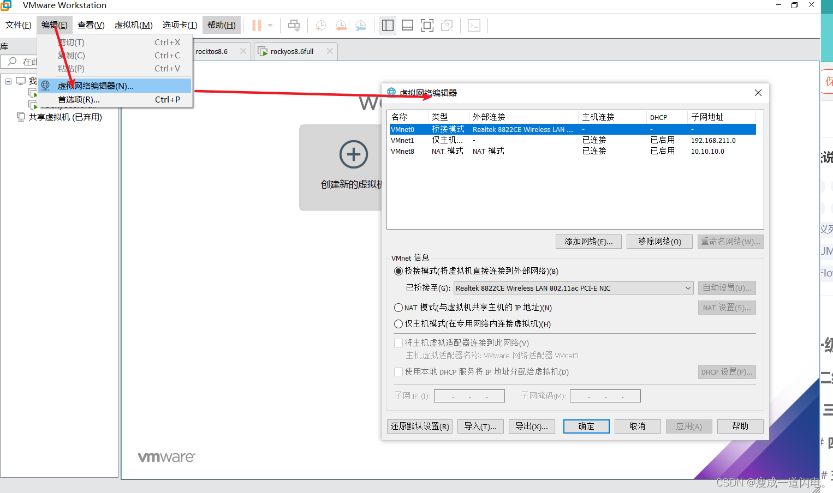Click the 导出(X) button
833x493 pixels.
point(532,426)
